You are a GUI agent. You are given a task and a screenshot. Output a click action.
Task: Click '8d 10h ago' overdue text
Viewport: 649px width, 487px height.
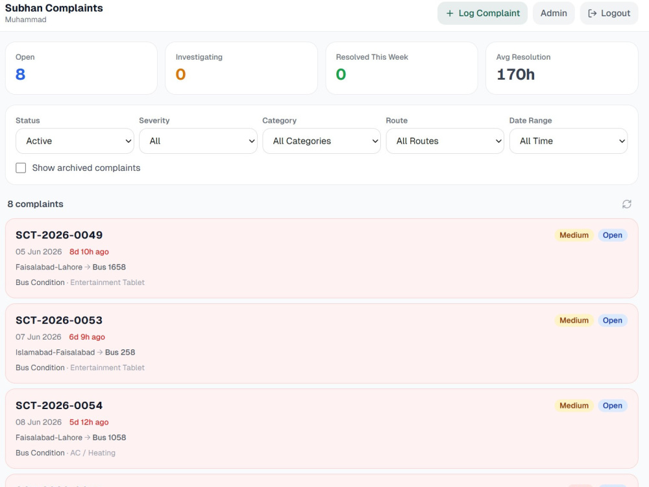(x=89, y=252)
